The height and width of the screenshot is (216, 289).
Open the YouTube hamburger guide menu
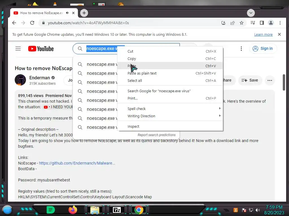18,48
